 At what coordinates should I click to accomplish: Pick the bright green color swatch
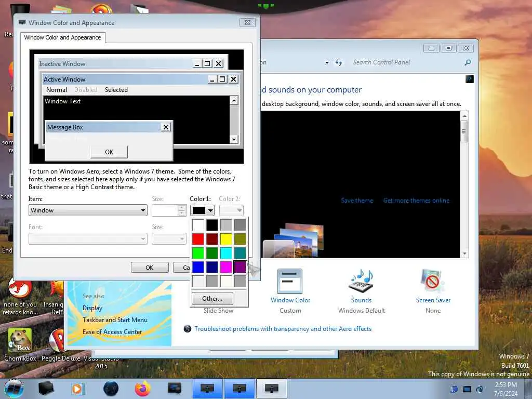(x=198, y=253)
